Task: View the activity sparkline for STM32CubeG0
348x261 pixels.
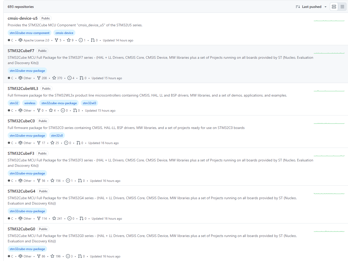Action: pyautogui.click(x=329, y=231)
